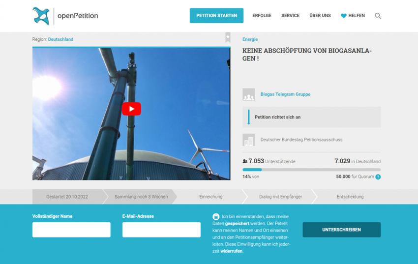Image resolution: width=418 pixels, height=264 pixels.
Task: Open the quorum help question mark
Action: click(378, 176)
